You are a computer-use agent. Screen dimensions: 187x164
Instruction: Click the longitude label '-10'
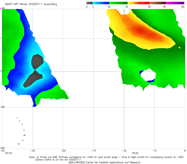pyautogui.click(x=124, y=151)
